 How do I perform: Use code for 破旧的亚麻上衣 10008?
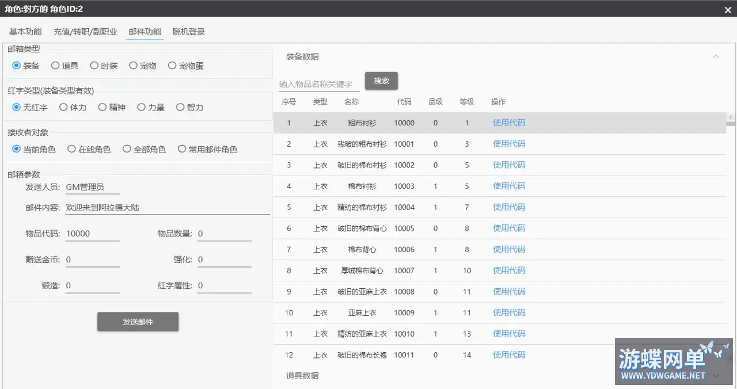[x=509, y=292]
